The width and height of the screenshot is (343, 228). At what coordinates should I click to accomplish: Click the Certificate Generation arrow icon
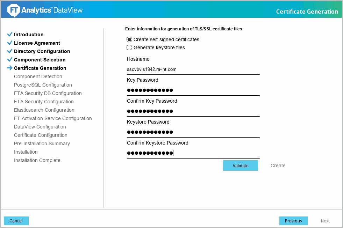point(10,68)
